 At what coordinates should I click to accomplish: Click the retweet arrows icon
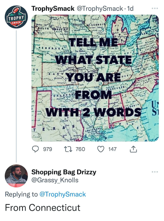click(68, 149)
